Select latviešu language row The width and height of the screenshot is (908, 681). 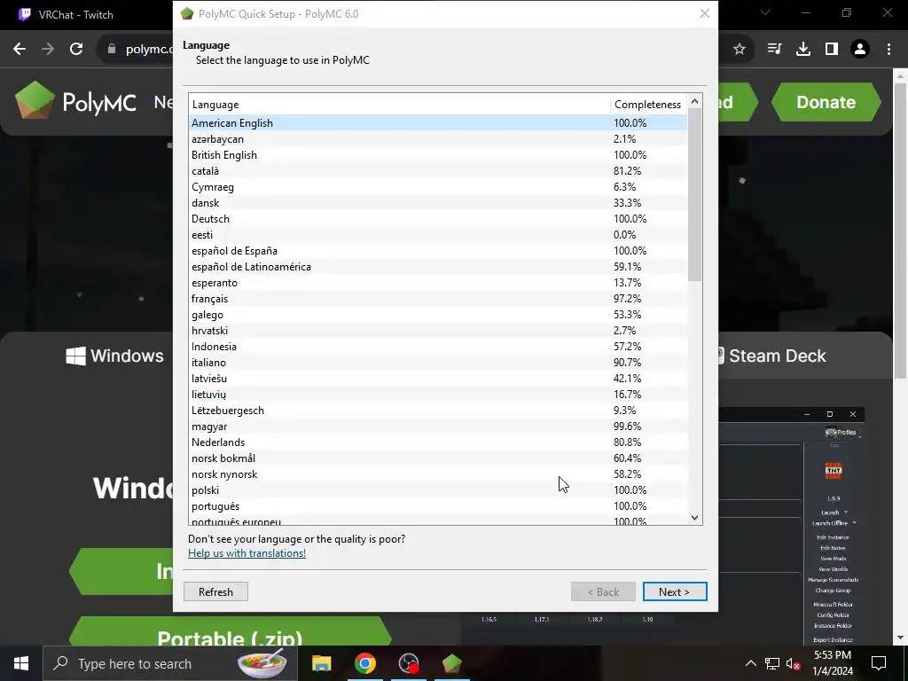pos(438,378)
